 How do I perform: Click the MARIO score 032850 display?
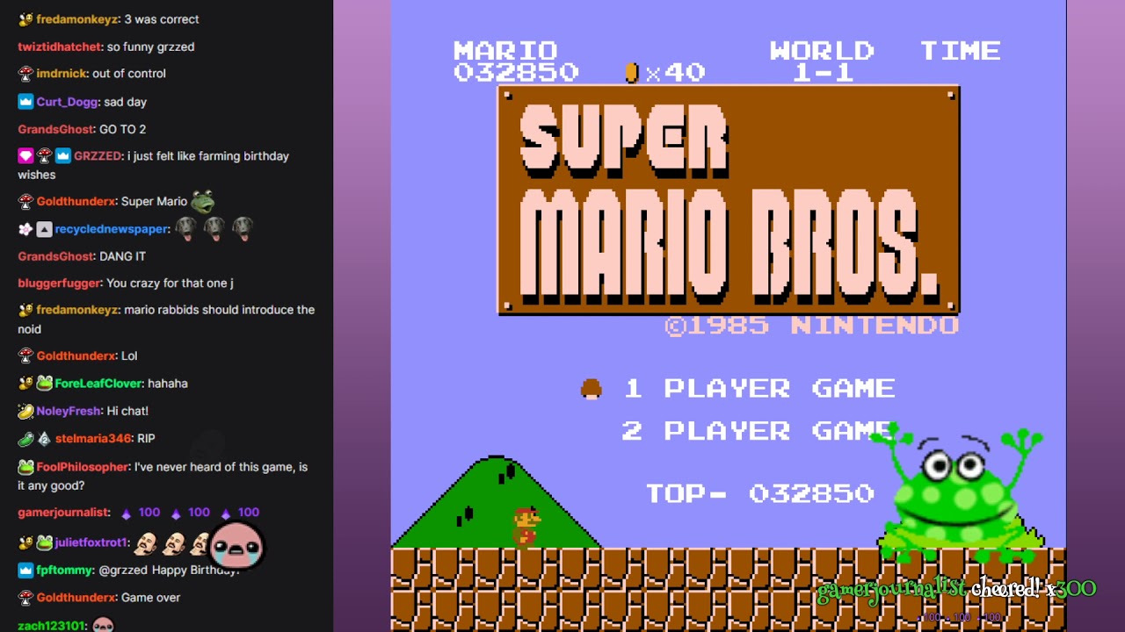(516, 61)
